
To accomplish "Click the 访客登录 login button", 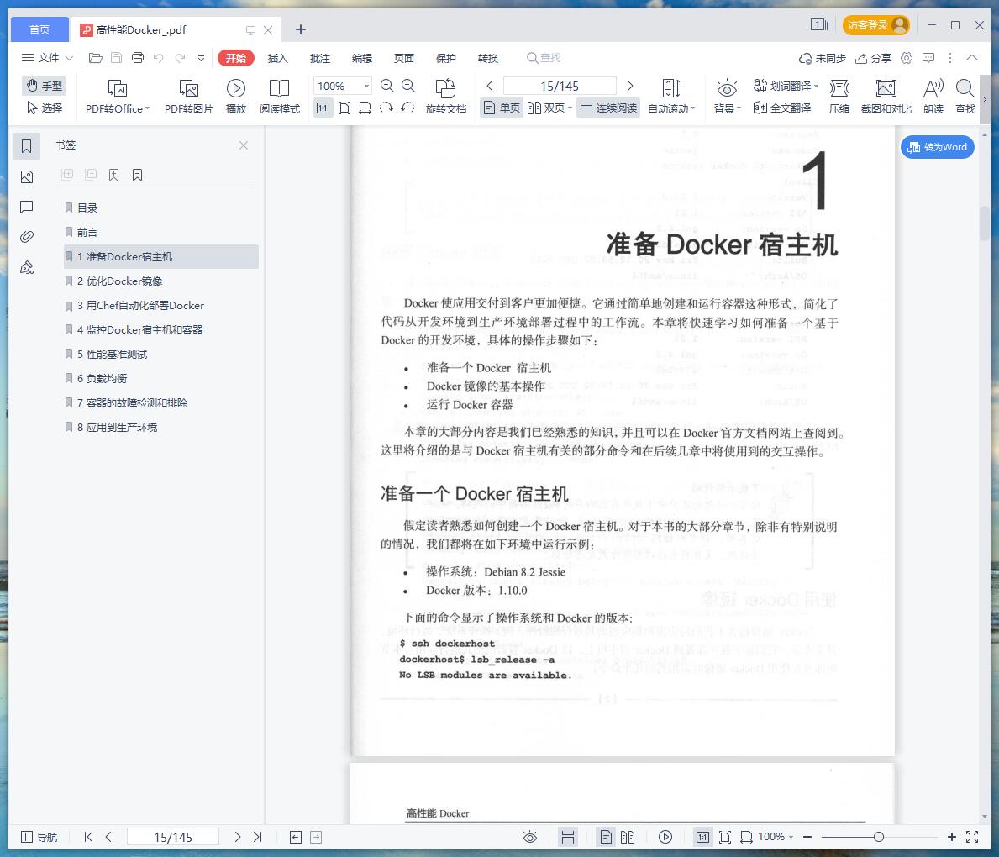I will (876, 25).
